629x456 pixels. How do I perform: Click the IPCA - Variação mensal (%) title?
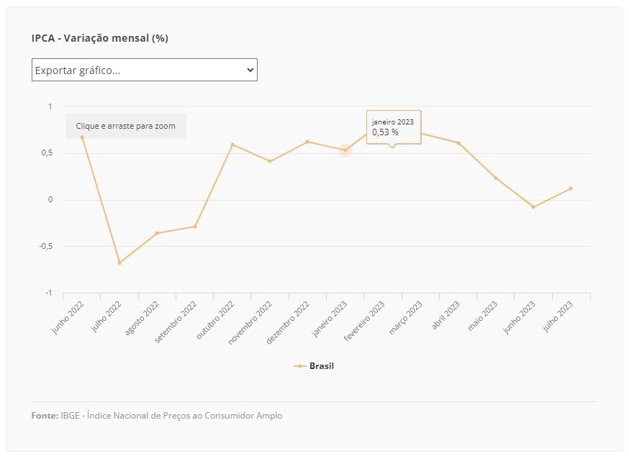pos(100,38)
